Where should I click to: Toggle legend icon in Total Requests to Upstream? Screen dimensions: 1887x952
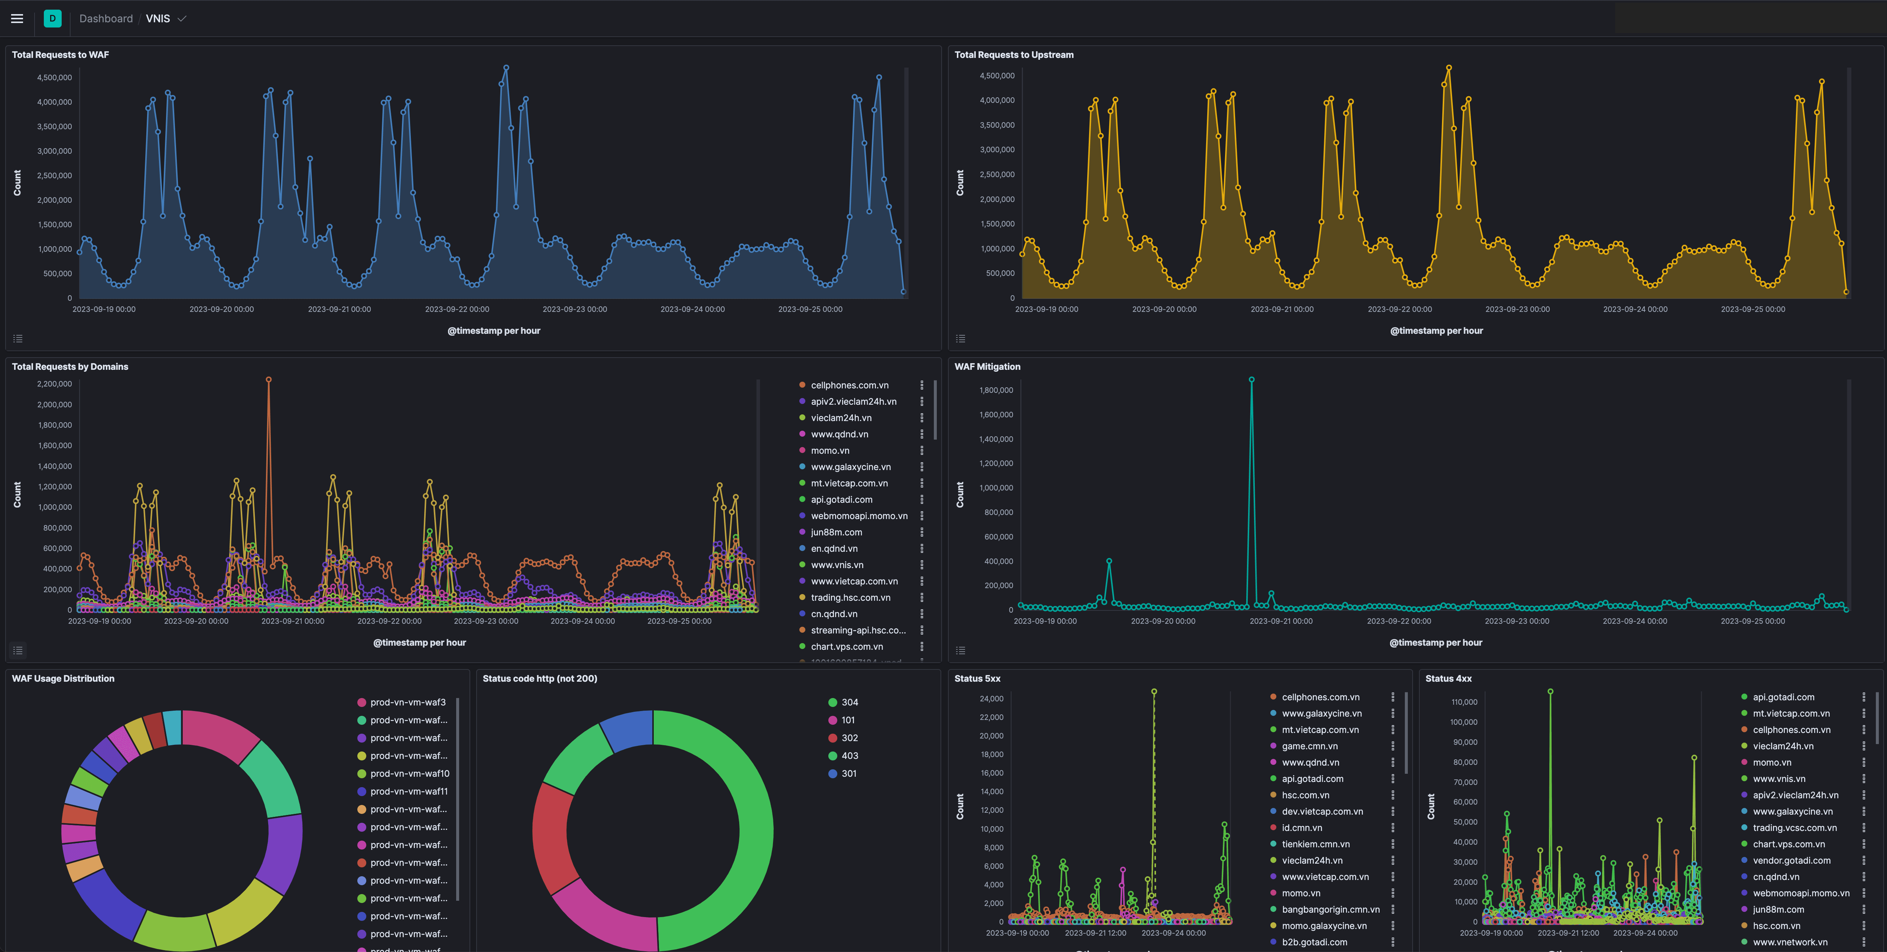pyautogui.click(x=960, y=338)
